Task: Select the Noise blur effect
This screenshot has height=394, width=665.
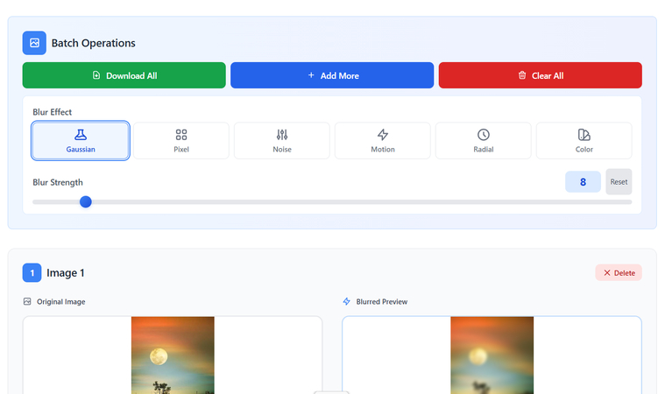Action: (x=282, y=141)
